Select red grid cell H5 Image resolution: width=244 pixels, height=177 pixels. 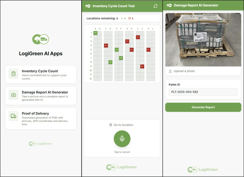pos(131,50)
